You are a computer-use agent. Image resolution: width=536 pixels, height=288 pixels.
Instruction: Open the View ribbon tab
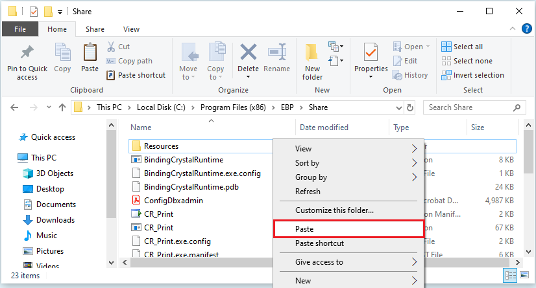131,29
